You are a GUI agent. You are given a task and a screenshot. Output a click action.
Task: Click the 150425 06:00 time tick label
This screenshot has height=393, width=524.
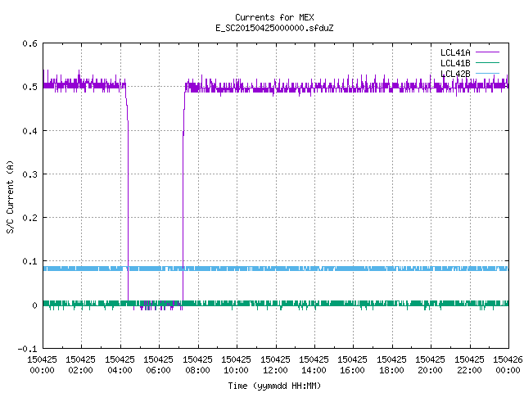pyautogui.click(x=158, y=364)
